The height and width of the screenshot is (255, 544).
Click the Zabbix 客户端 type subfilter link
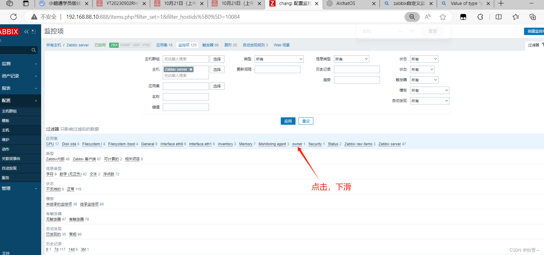[x=84, y=159]
